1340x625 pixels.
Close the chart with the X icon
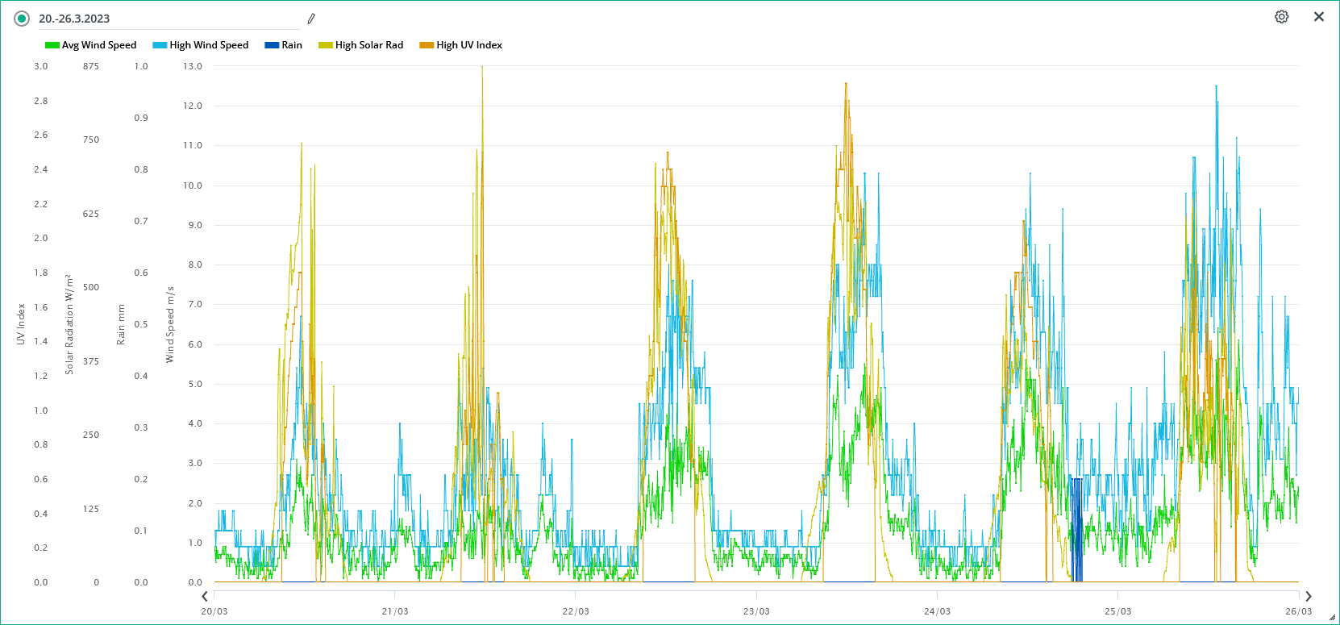[1319, 17]
